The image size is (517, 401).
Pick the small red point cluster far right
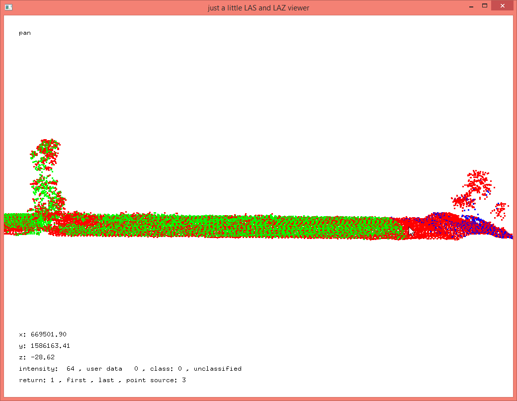(x=501, y=210)
